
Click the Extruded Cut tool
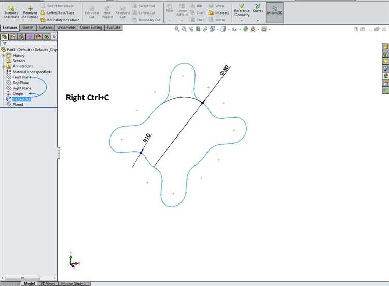pyautogui.click(x=91, y=12)
